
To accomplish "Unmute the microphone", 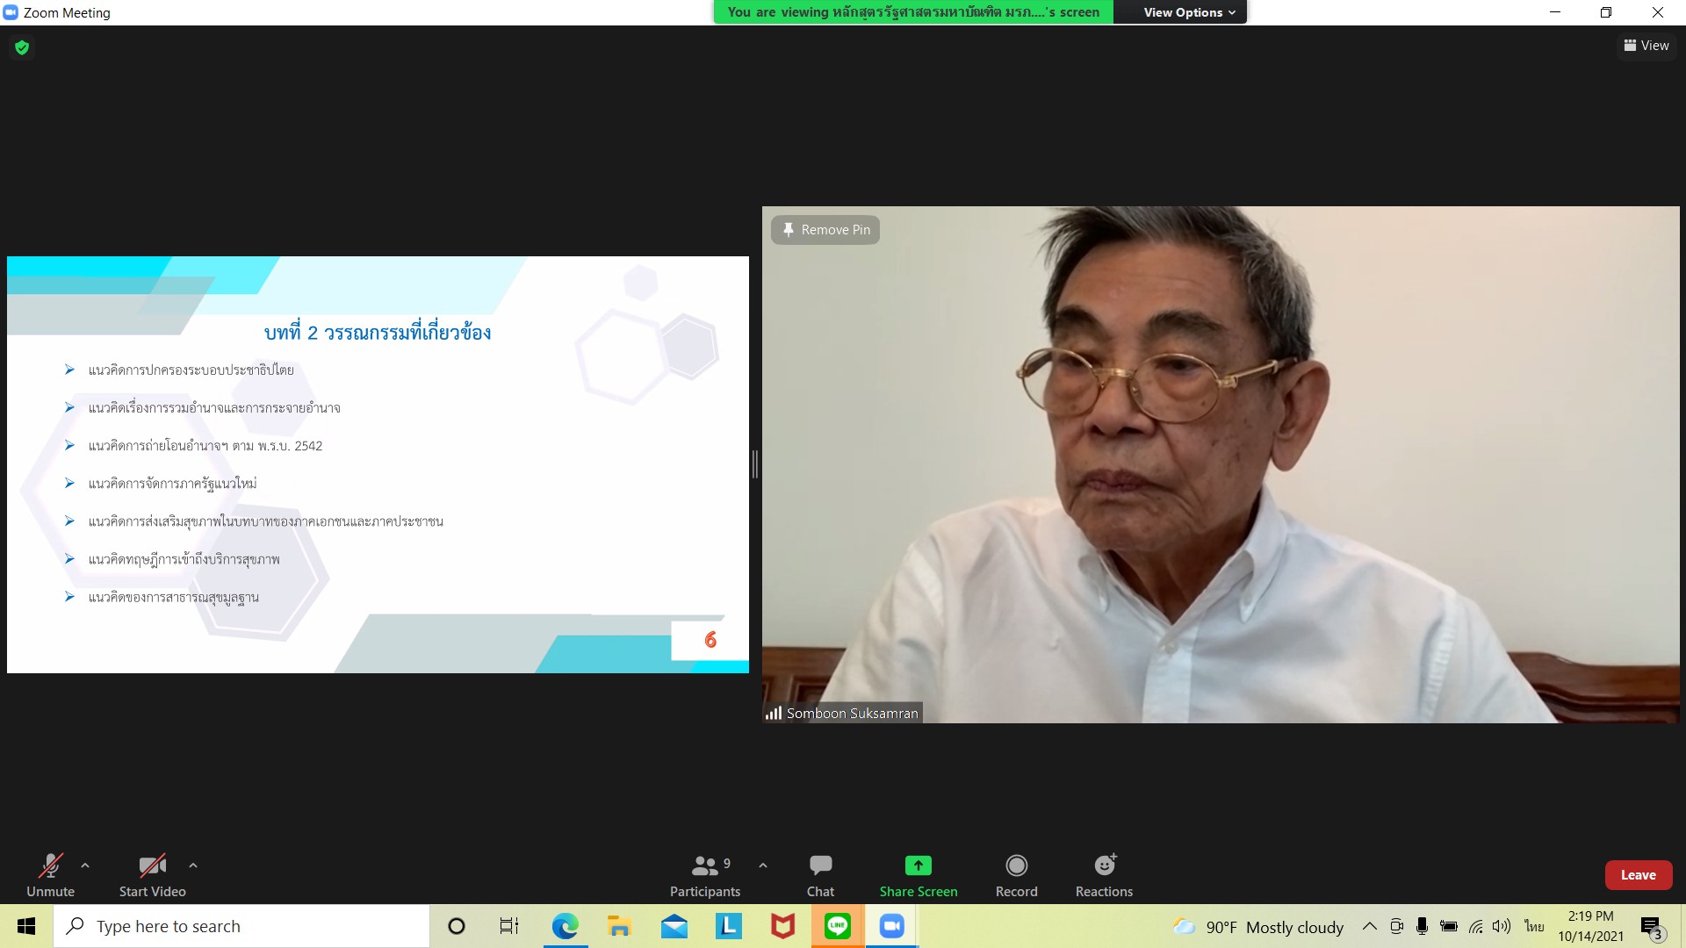I will tap(50, 866).
